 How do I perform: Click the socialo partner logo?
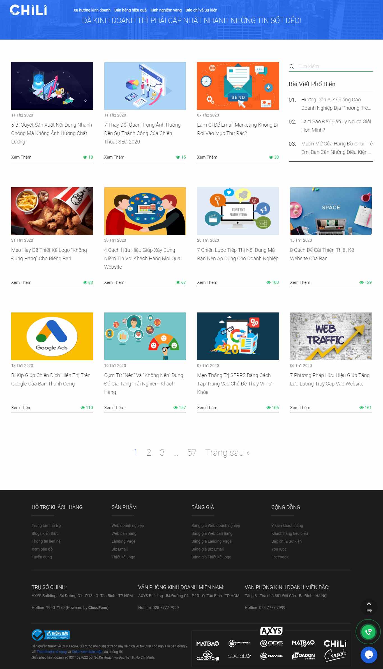coord(239,656)
